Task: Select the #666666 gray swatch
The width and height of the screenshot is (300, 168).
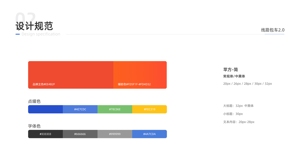Action: [x=80, y=134]
